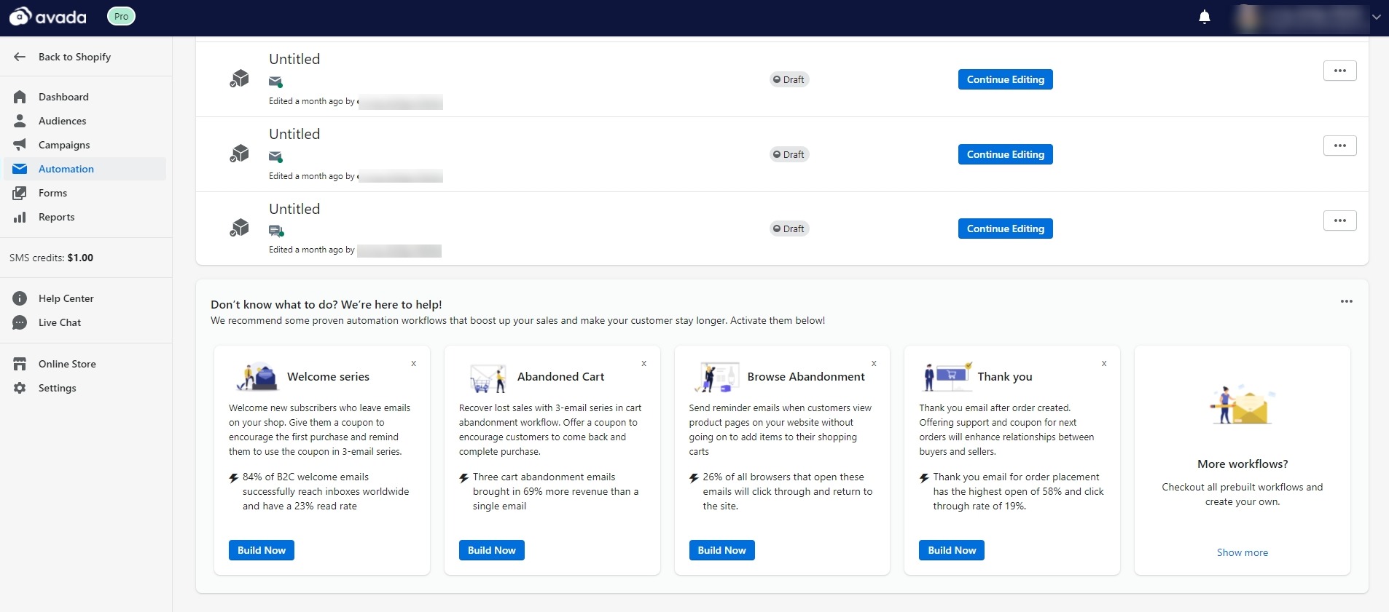The height and width of the screenshot is (612, 1389).
Task: Open Live Chat bubble icon
Action: pyautogui.click(x=20, y=322)
